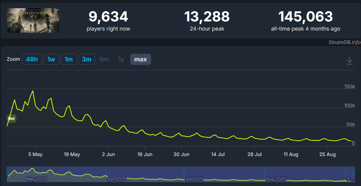Viewport: 361px width, 186px height.
Task: Click navigator timeline at Jul 2025
Action: pyautogui.click(x=194, y=179)
